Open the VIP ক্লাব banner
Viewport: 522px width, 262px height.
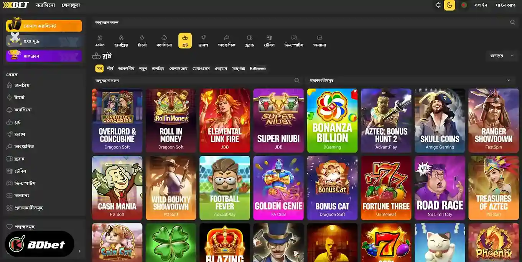tap(44, 56)
